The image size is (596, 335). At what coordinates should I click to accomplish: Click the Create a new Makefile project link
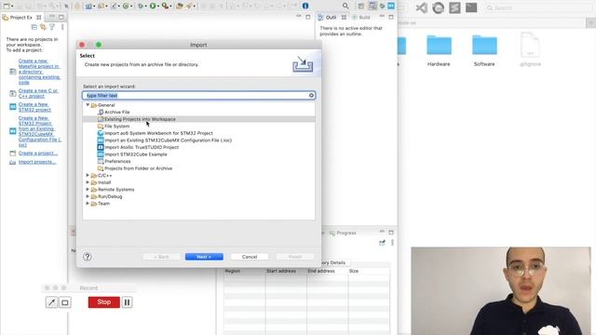(39, 72)
